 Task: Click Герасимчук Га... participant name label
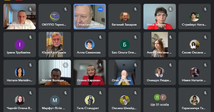193,108
